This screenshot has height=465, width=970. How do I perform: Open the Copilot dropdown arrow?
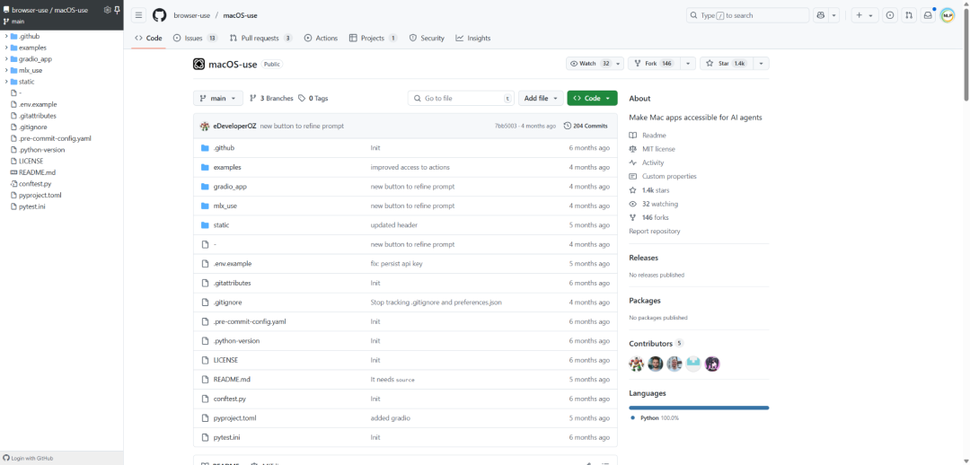pos(833,15)
